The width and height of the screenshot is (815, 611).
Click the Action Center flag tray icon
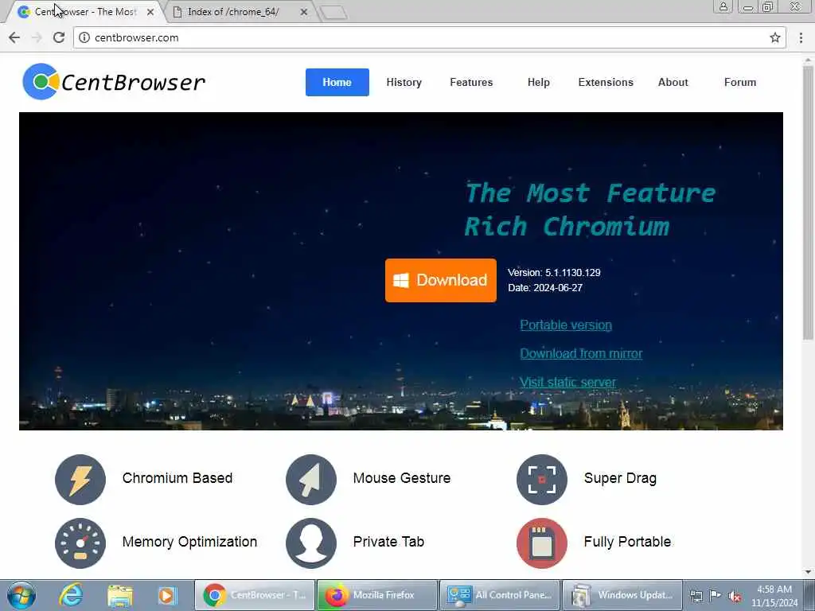(716, 595)
